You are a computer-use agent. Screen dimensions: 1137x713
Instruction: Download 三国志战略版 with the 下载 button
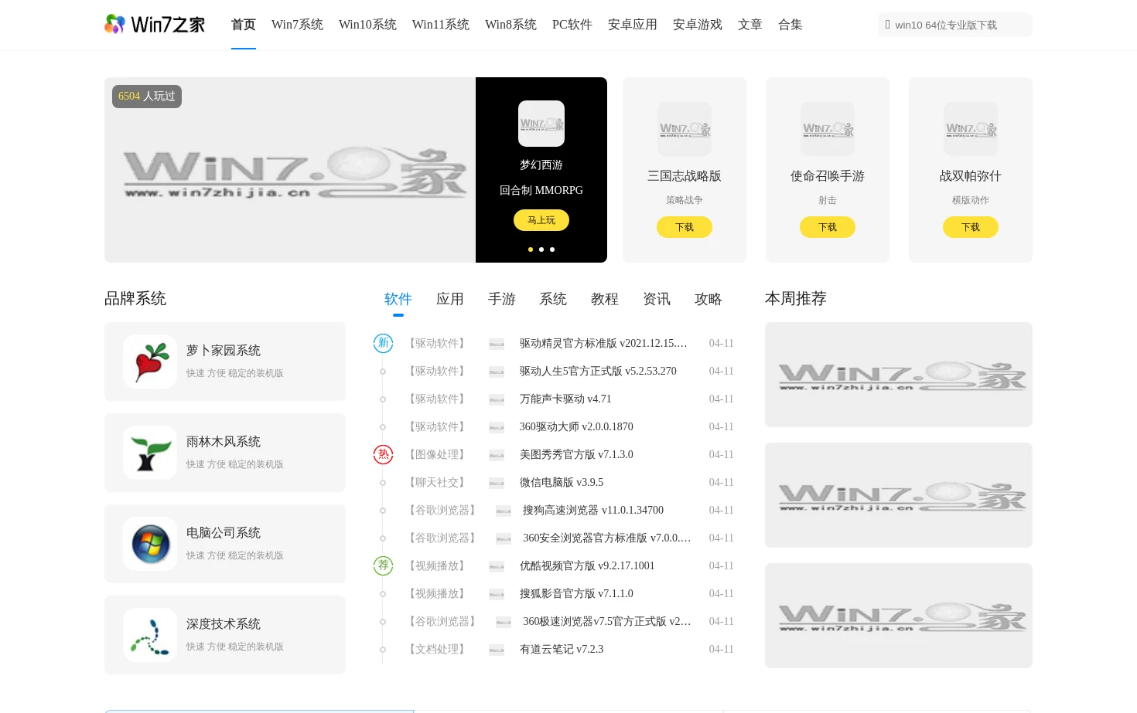(x=685, y=227)
